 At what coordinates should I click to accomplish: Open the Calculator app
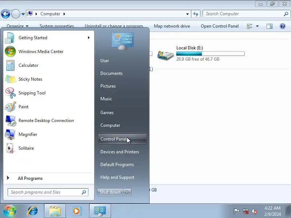tap(49, 65)
